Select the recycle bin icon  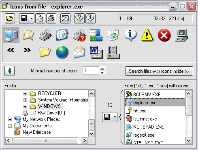click(x=113, y=35)
